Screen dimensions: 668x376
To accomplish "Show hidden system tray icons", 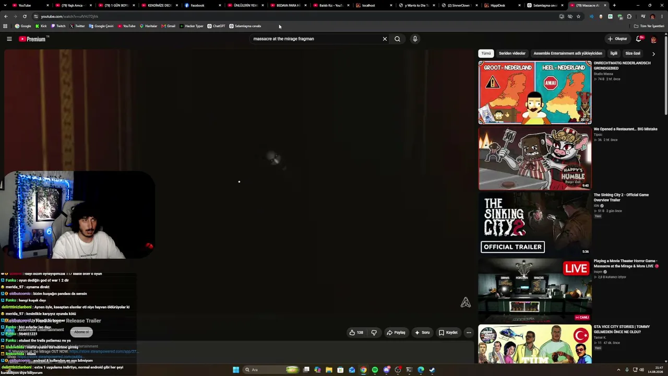I will click(618, 370).
